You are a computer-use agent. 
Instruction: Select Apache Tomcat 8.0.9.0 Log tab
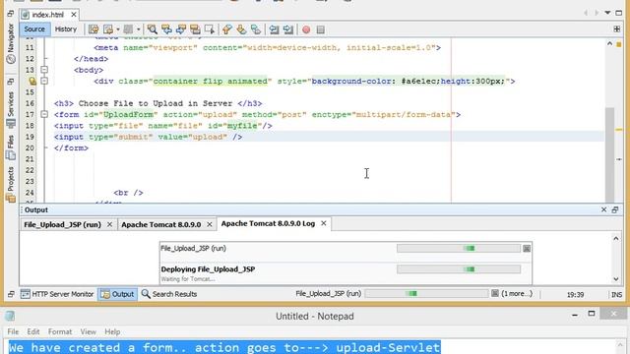pos(268,223)
